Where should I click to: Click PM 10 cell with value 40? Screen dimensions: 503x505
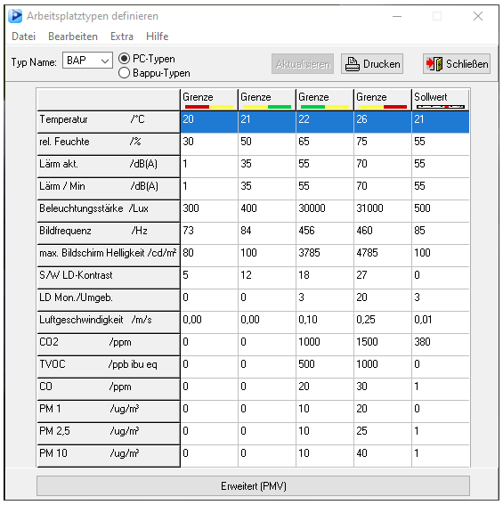[x=383, y=455]
